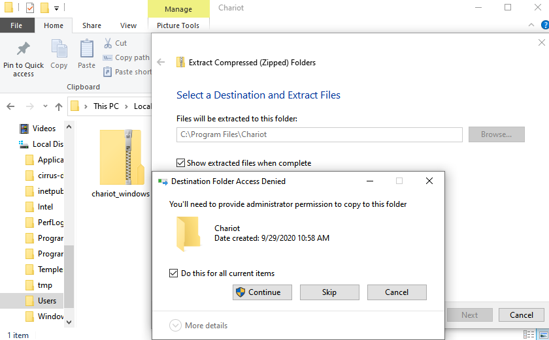Screen dimensions: 549x340
Task: Collapse the ribbon with chevron
Action: (x=531, y=25)
